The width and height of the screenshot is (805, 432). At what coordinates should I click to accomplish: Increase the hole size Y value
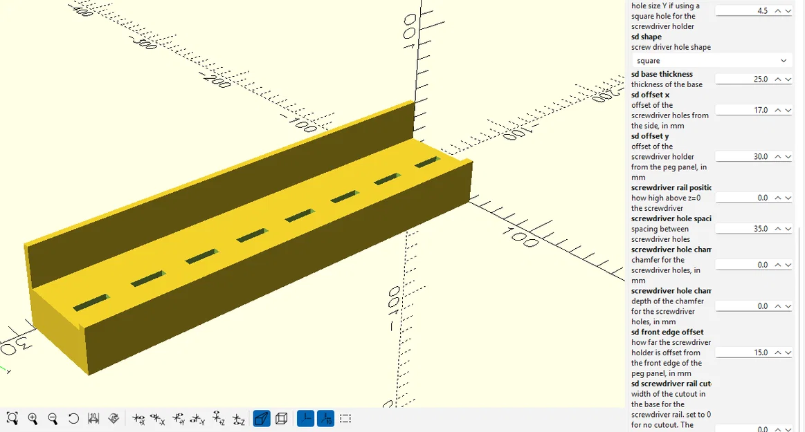(x=778, y=11)
